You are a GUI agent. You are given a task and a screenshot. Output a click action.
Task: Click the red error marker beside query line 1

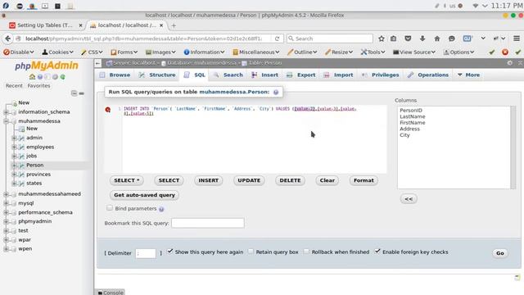click(107, 109)
